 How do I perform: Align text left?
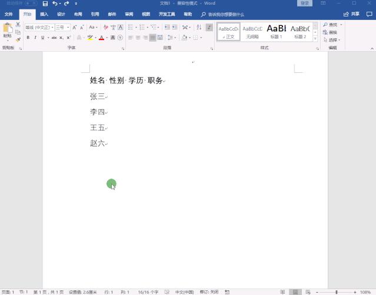pos(131,38)
